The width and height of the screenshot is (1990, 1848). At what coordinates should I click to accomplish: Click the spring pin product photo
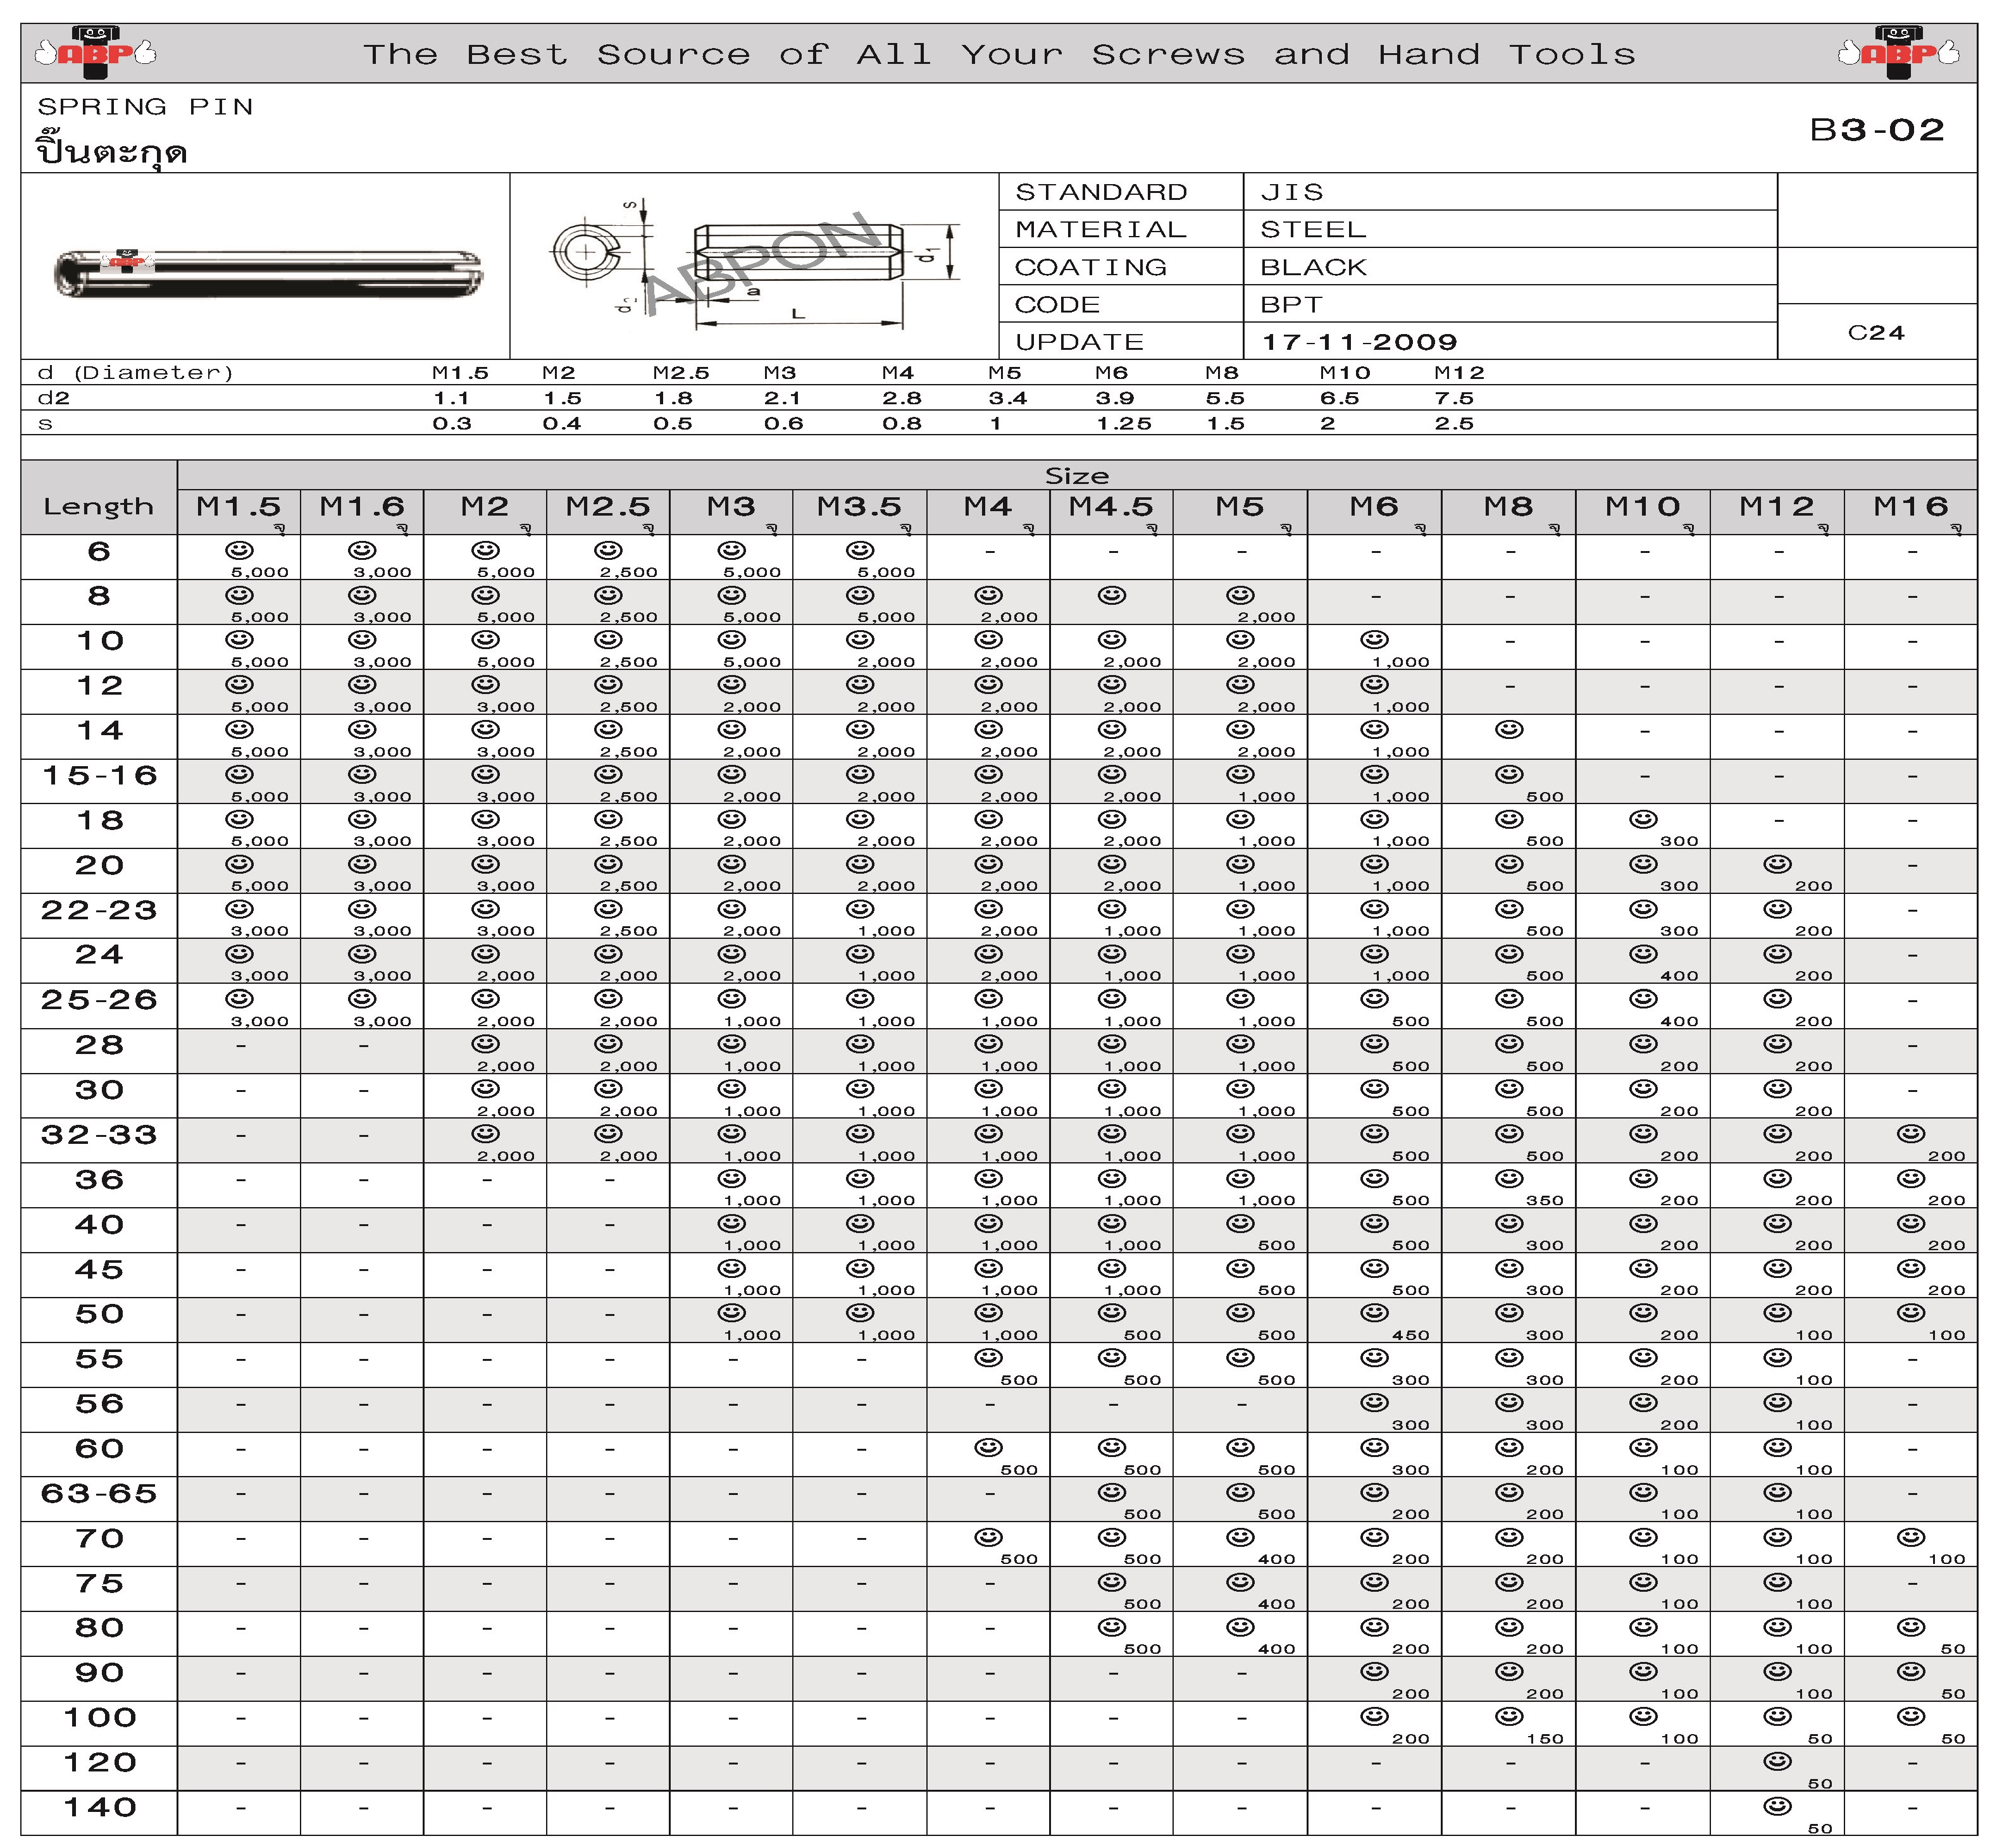point(268,273)
